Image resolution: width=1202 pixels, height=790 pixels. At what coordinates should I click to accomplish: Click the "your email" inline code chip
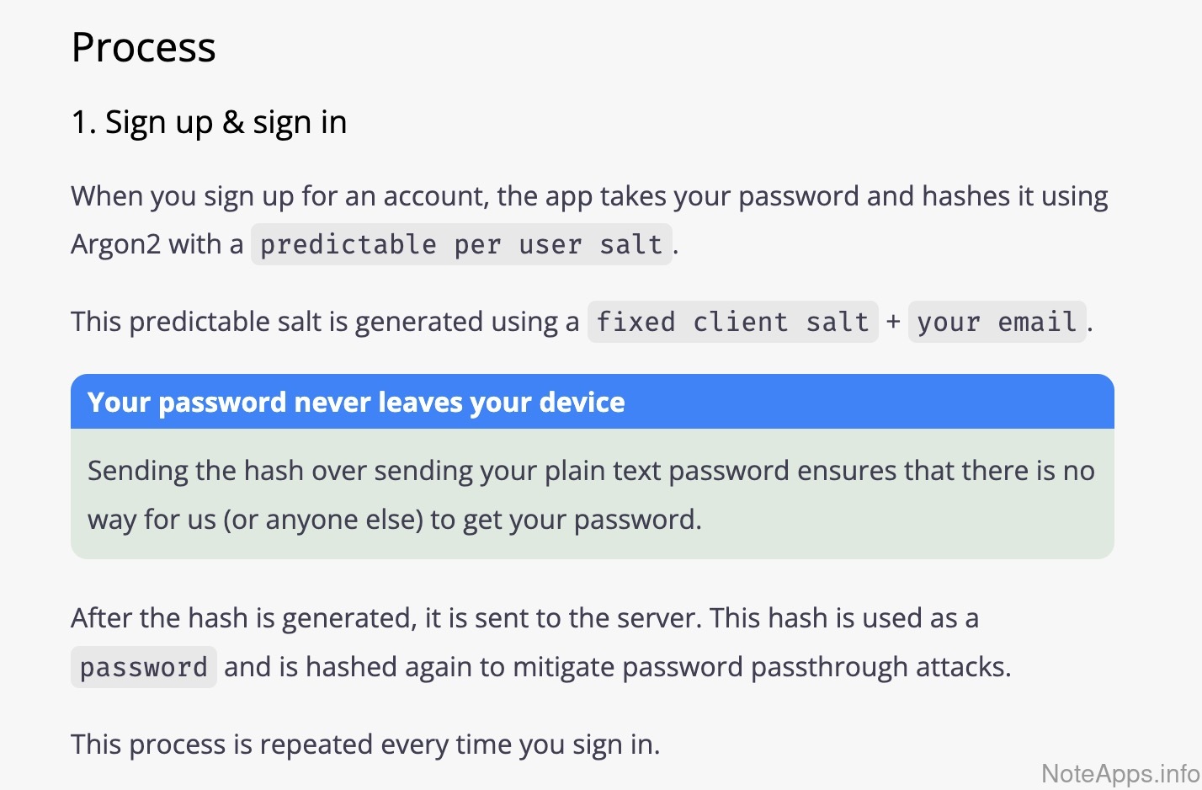(997, 322)
